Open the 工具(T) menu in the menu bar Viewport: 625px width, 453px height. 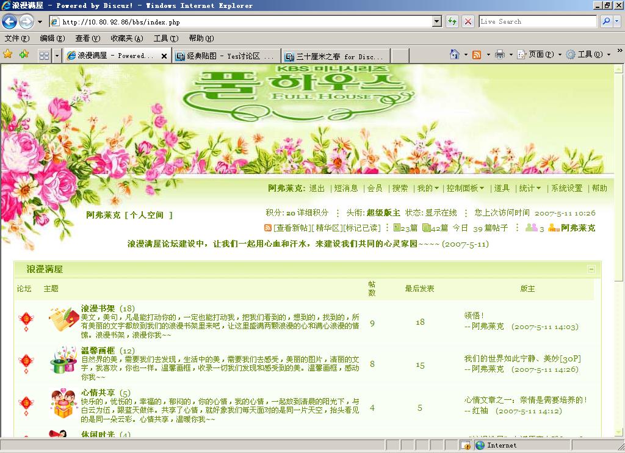(166, 38)
